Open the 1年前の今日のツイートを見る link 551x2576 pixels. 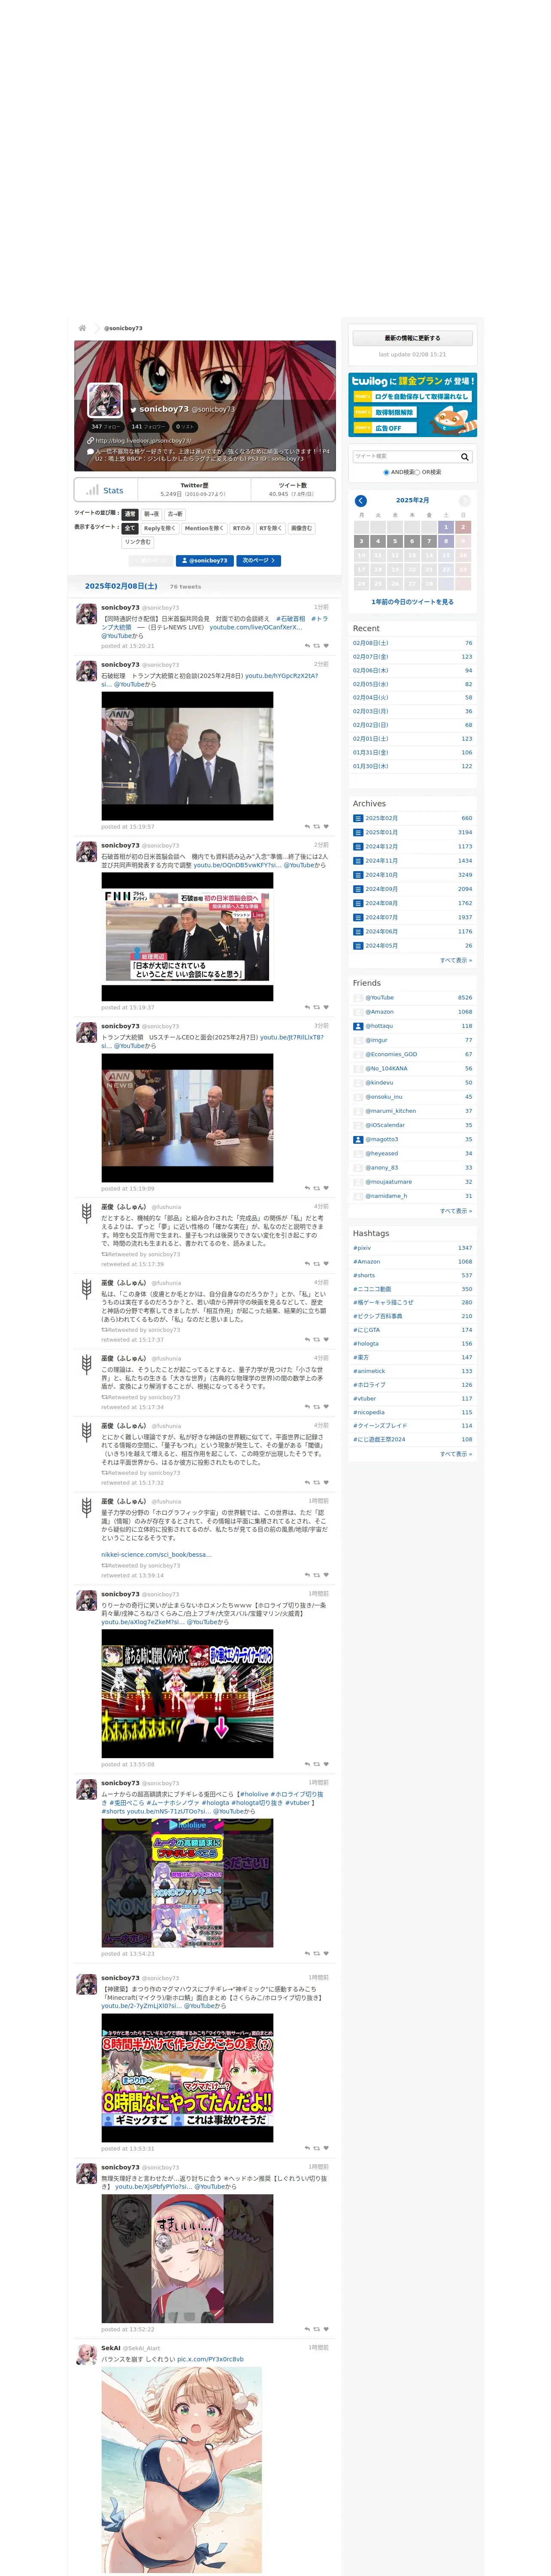coord(412,602)
